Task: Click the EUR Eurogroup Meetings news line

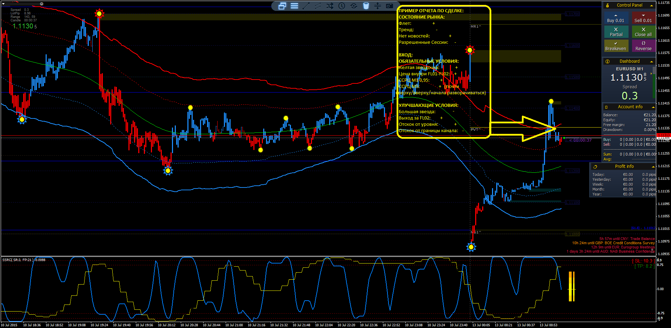Action: [623, 247]
